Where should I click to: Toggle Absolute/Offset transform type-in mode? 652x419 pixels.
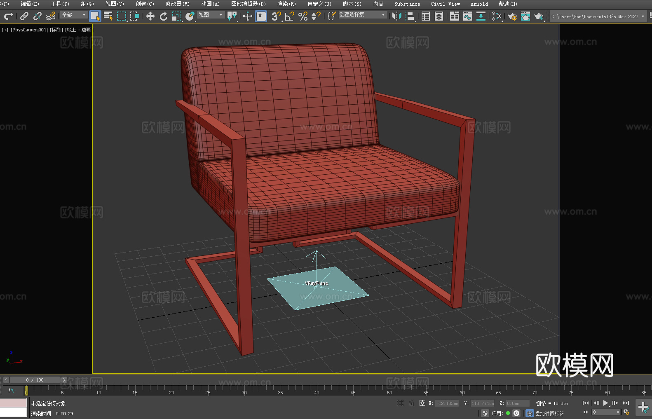point(422,403)
